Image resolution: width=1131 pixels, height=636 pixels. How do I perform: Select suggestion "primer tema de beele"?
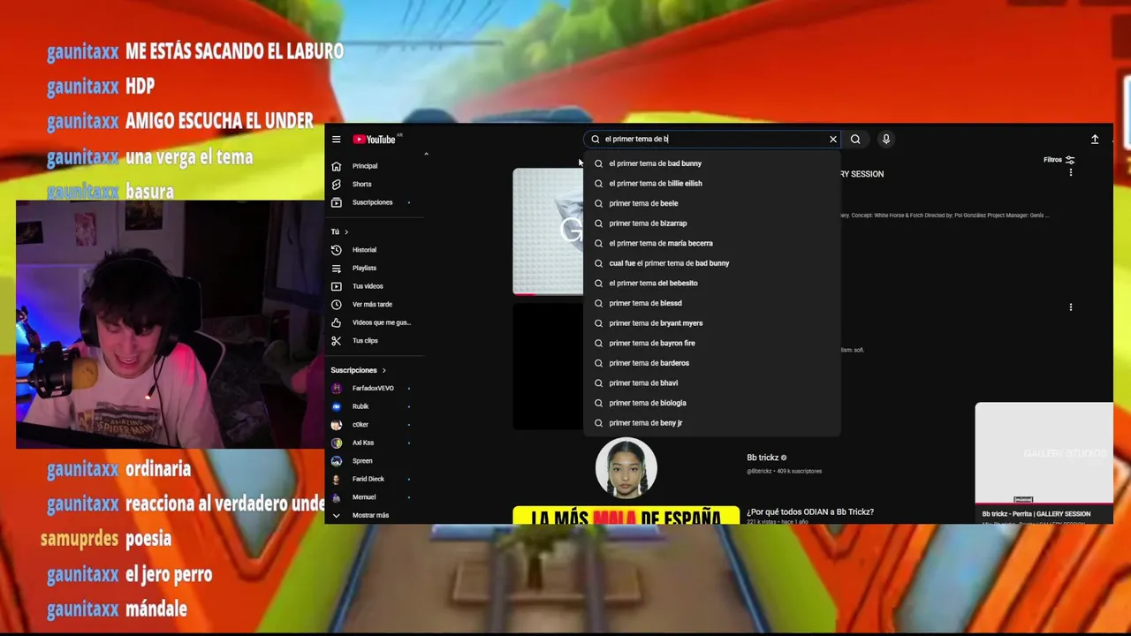click(711, 203)
